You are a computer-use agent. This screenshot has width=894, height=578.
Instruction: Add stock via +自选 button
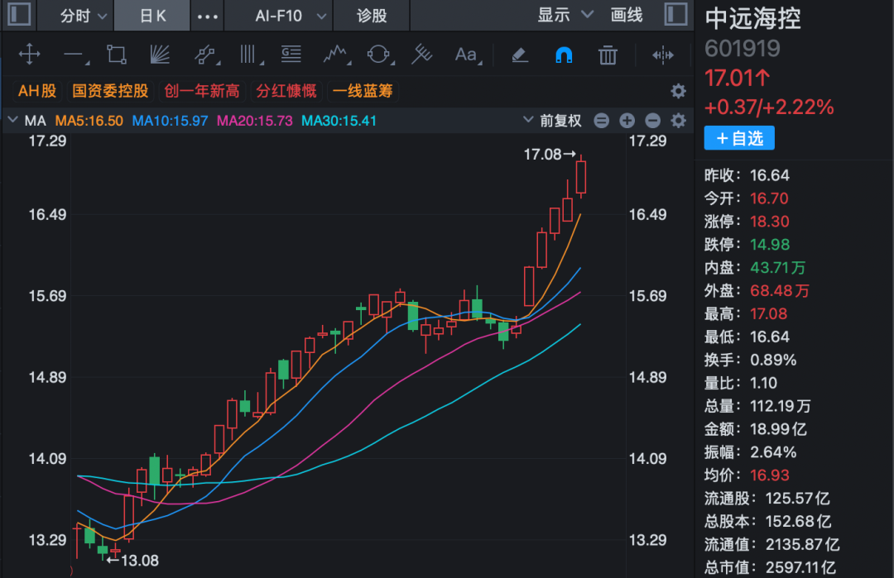point(739,138)
